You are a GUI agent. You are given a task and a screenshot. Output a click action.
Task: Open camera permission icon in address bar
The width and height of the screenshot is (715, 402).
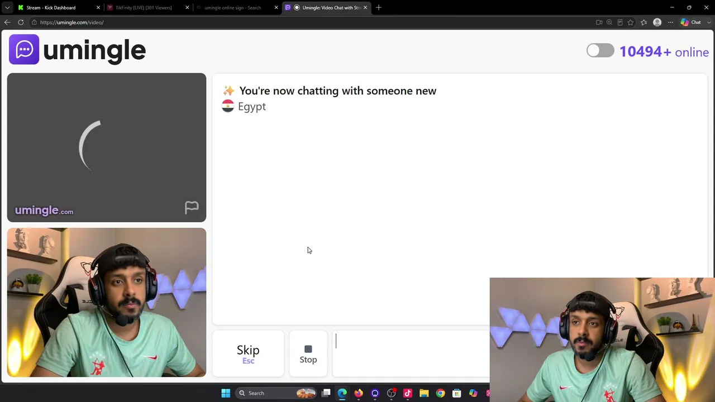pos(599,22)
